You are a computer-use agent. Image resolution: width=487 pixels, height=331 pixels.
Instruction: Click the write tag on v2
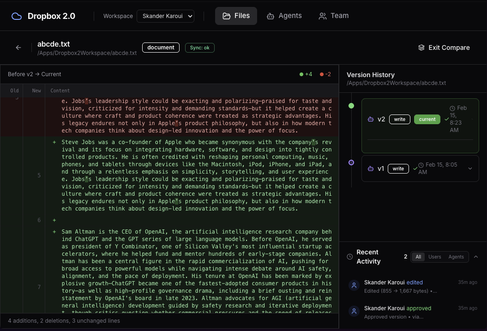click(x=399, y=119)
